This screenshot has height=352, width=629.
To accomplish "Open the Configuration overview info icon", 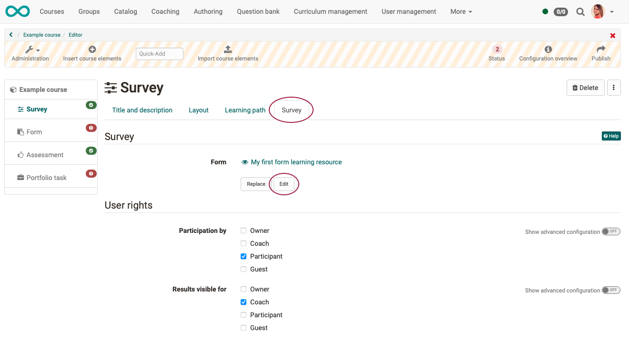I will (548, 49).
